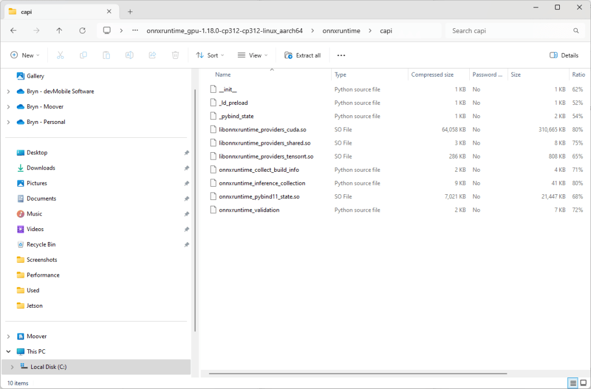Open the See more ellipsis menu

pyautogui.click(x=341, y=55)
